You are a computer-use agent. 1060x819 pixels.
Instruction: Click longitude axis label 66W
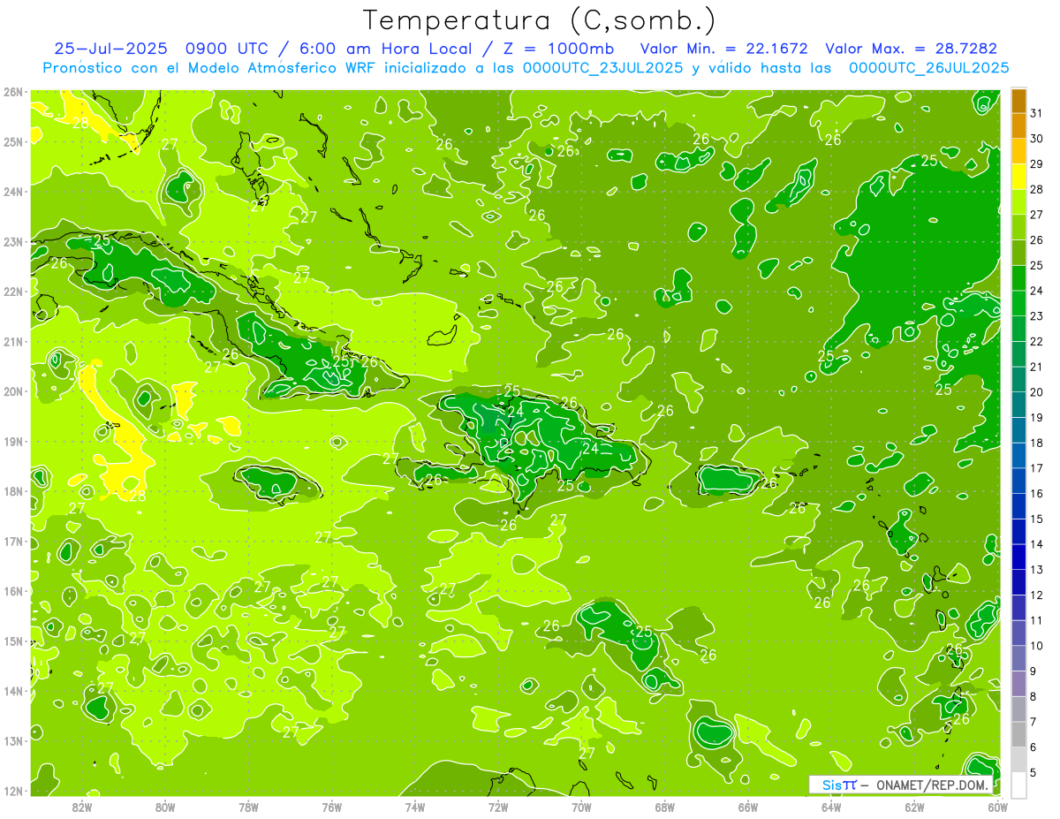click(748, 807)
